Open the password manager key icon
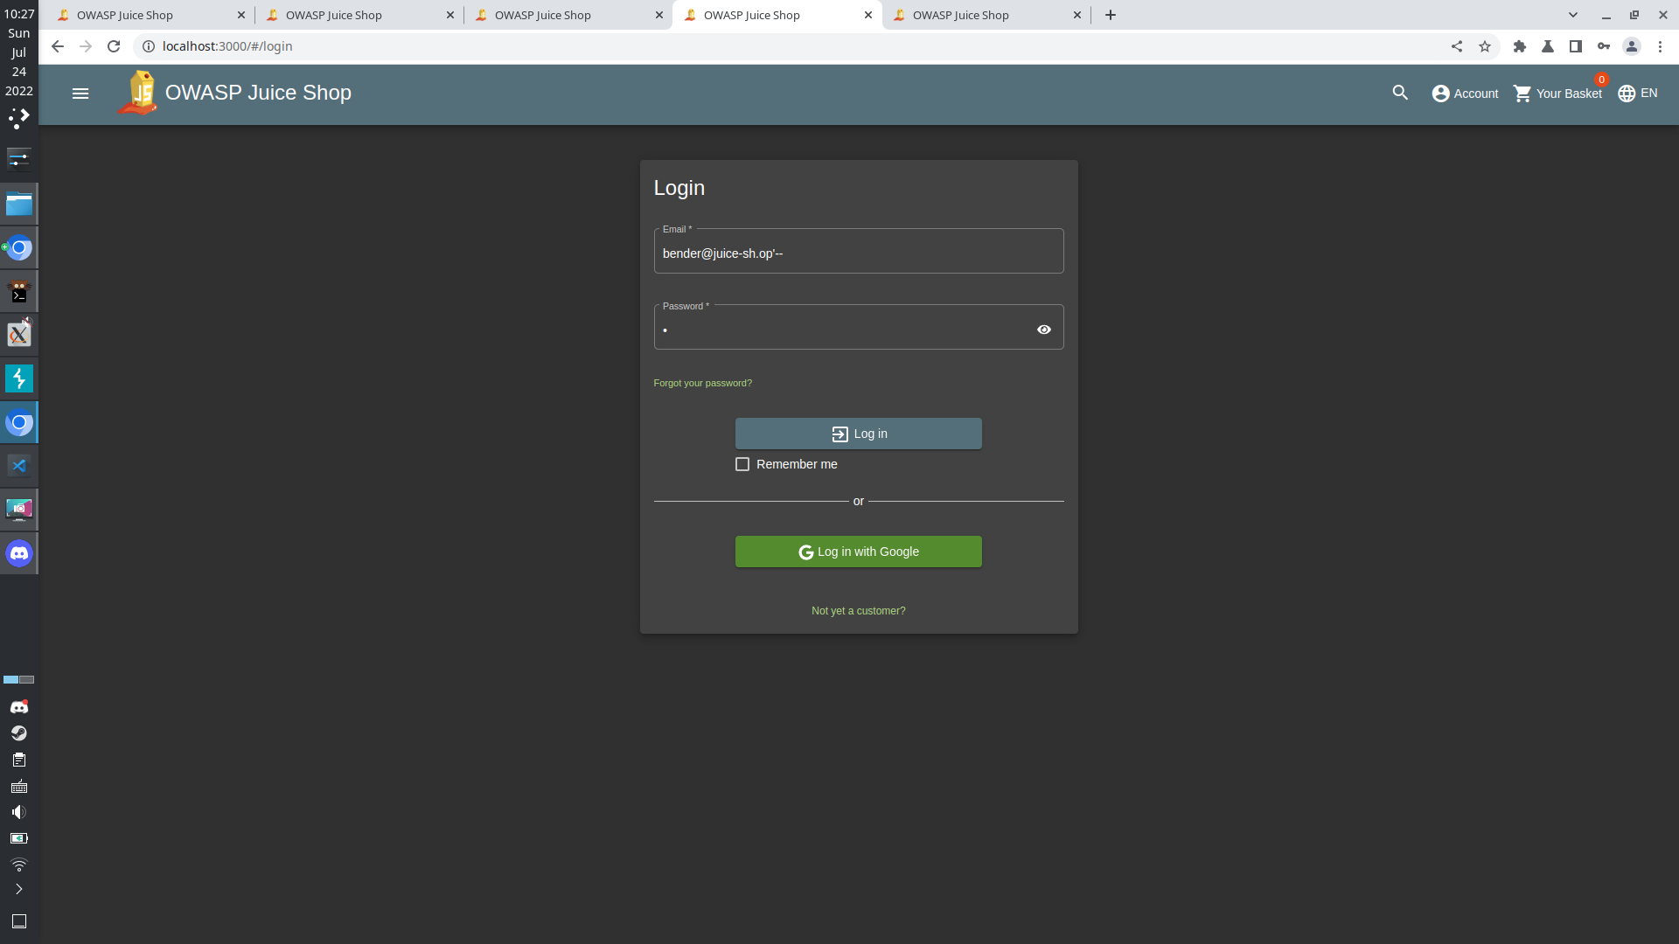 (x=1604, y=46)
